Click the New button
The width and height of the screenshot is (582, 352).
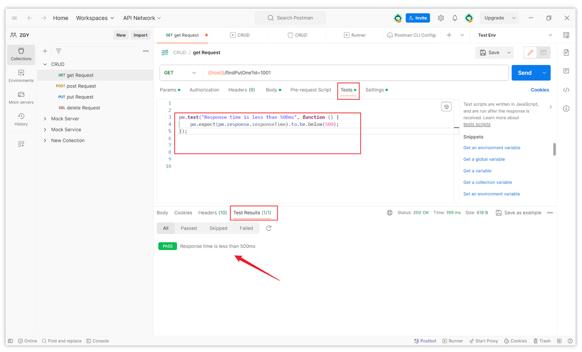121,35
